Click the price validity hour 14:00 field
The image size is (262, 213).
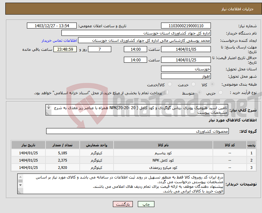(135, 60)
